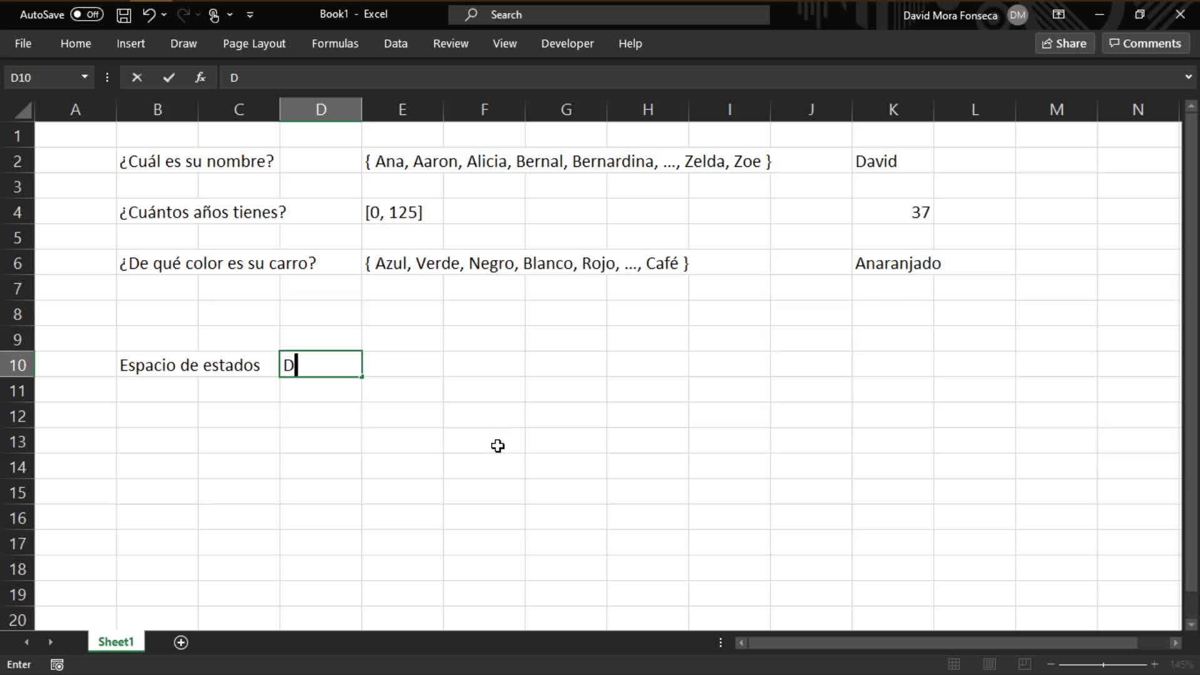Click the horizontal scrollbar thumb
1200x675 pixels.
click(x=942, y=642)
